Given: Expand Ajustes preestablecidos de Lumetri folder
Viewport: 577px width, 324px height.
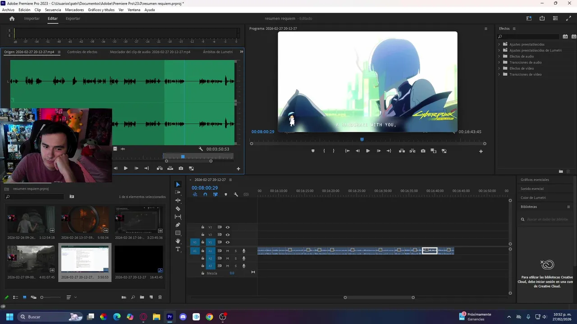Looking at the screenshot, I should [x=499, y=50].
